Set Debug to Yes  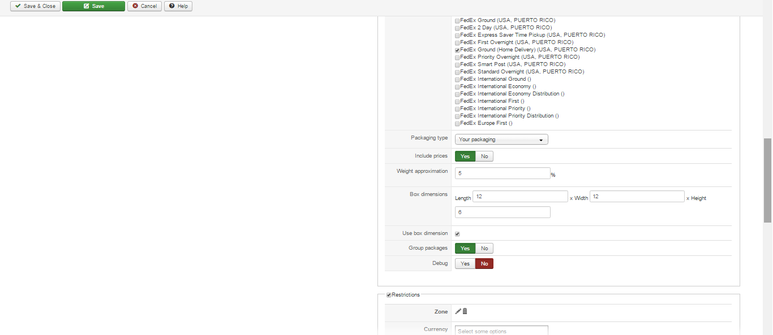point(465,264)
